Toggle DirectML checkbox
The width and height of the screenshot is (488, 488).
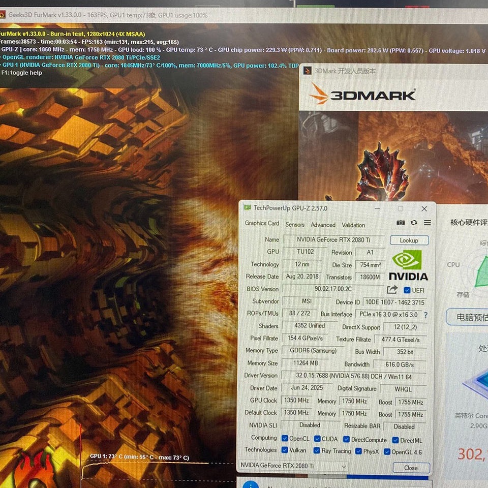[395, 440]
